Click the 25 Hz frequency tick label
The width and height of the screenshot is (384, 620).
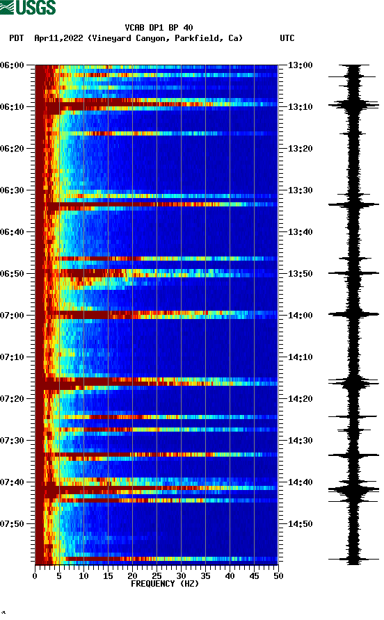pyautogui.click(x=157, y=576)
